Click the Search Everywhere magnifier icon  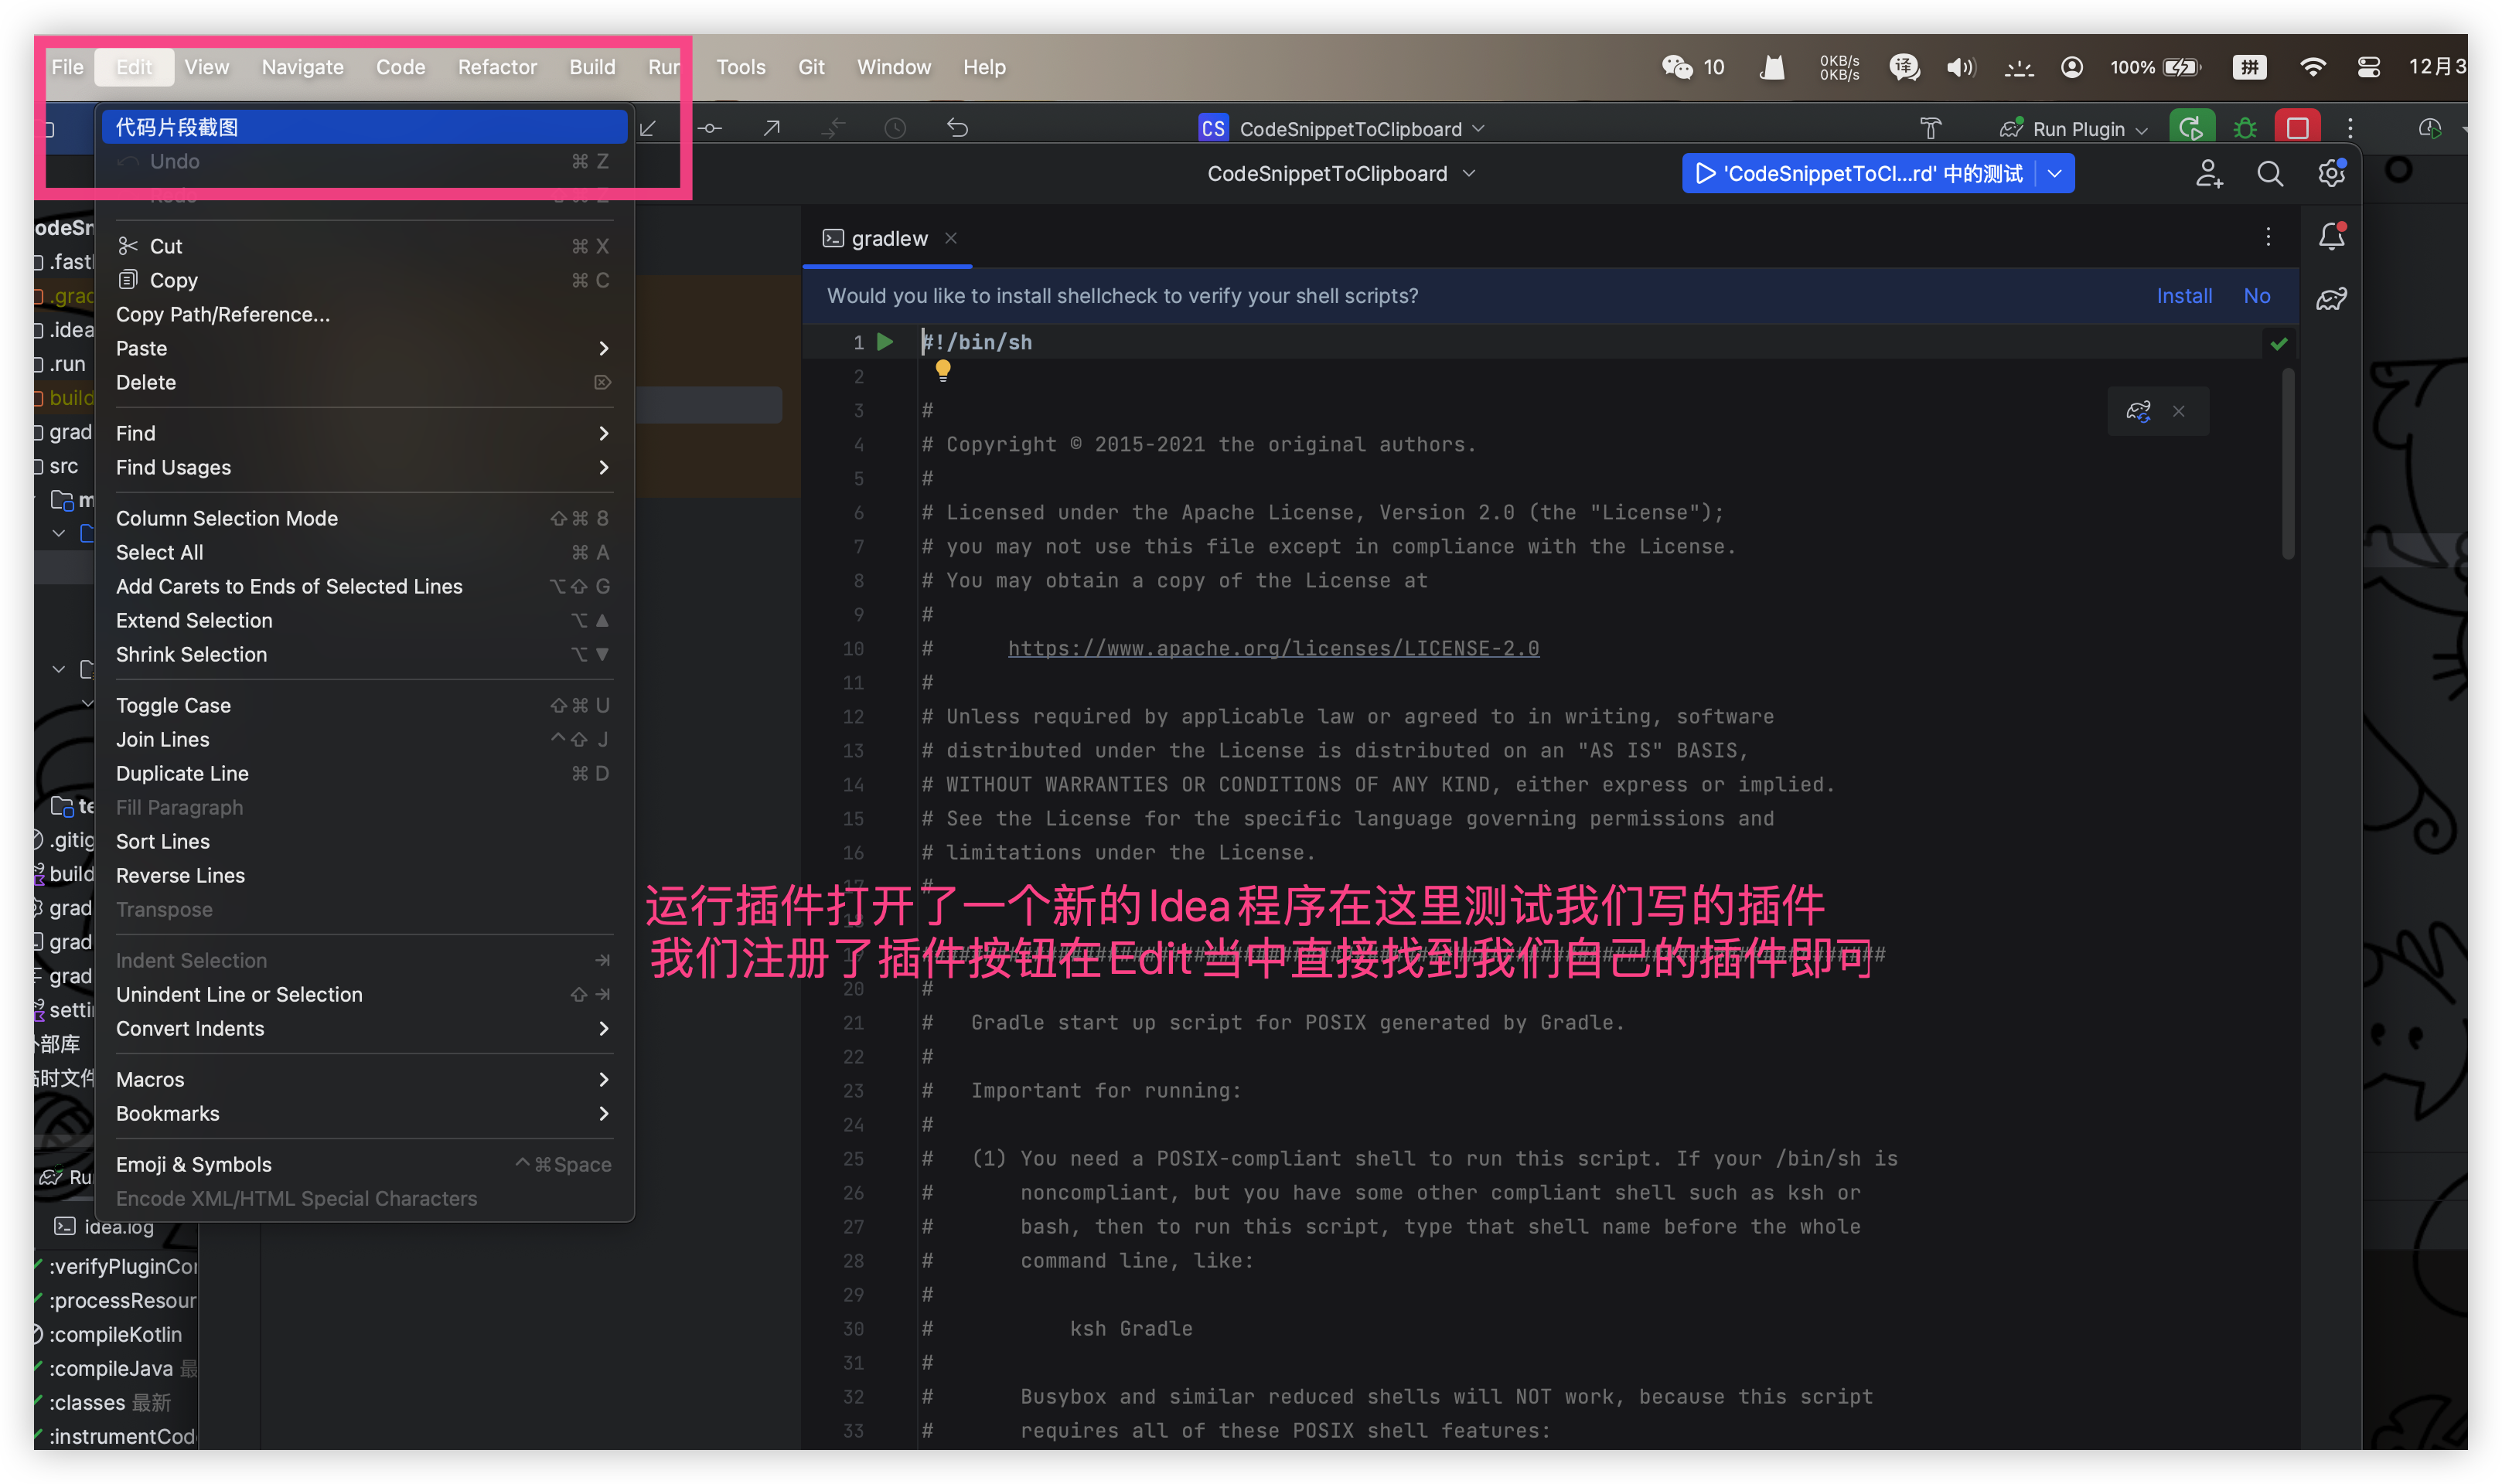[x=2270, y=174]
